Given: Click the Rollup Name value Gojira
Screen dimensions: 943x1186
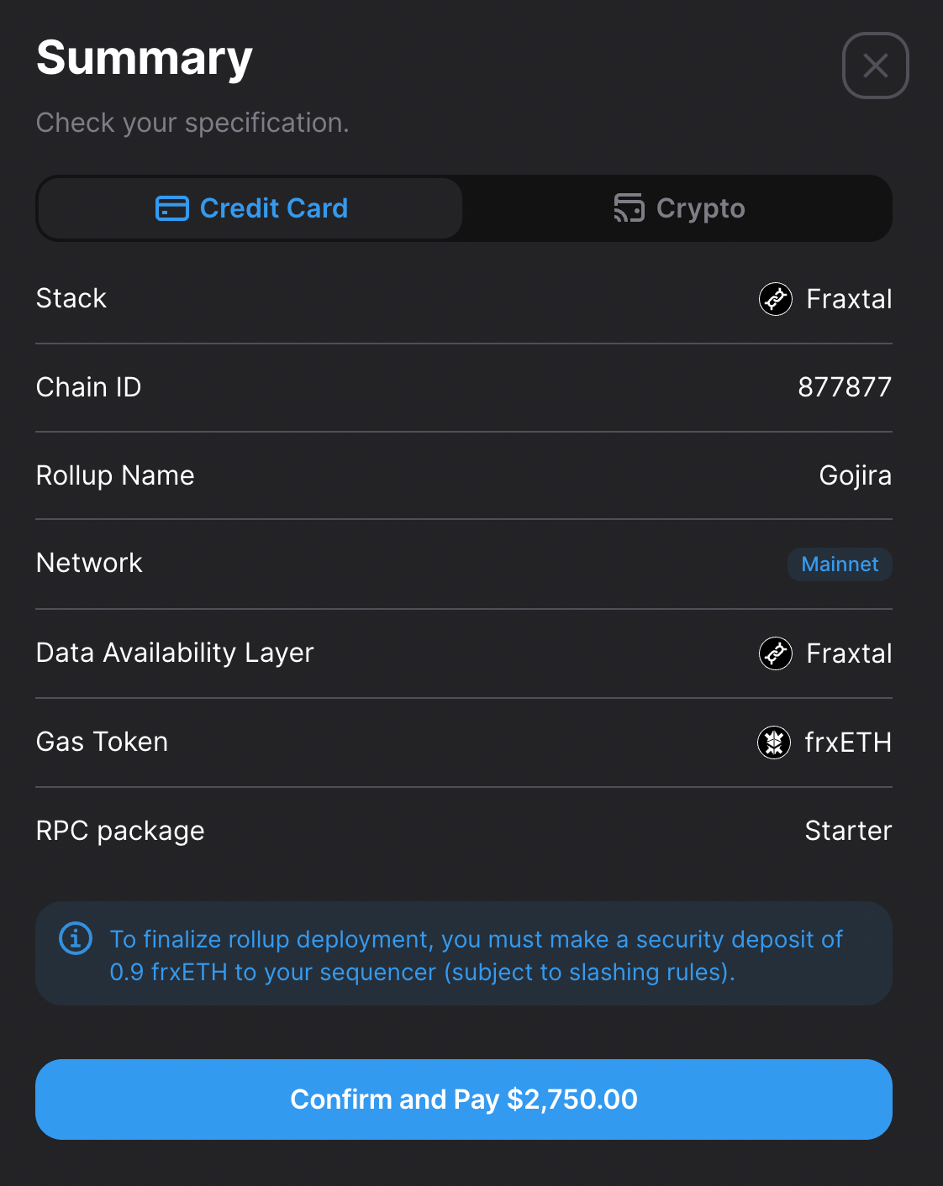Looking at the screenshot, I should [x=856, y=475].
